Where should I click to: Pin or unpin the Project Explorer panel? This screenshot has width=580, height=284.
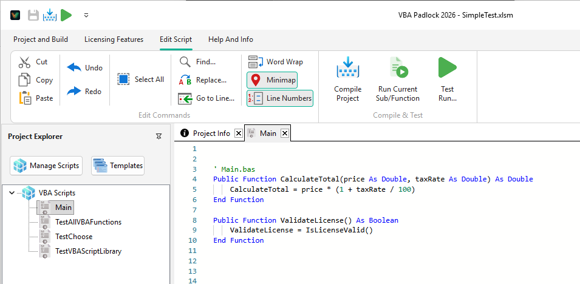tap(159, 137)
